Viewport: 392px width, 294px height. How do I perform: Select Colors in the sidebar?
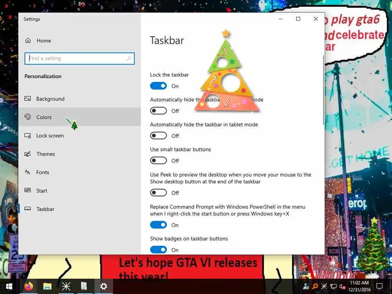80,117
